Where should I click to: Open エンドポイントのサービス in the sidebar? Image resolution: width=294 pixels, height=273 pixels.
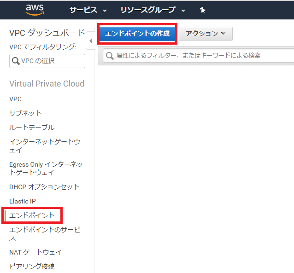(45, 234)
